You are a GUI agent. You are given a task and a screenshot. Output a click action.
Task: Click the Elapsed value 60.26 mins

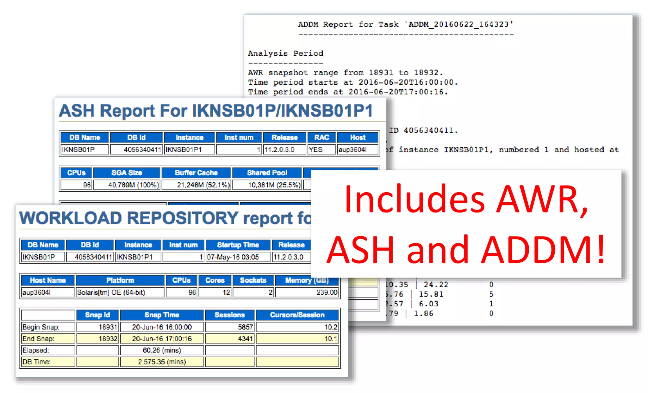pos(162,350)
